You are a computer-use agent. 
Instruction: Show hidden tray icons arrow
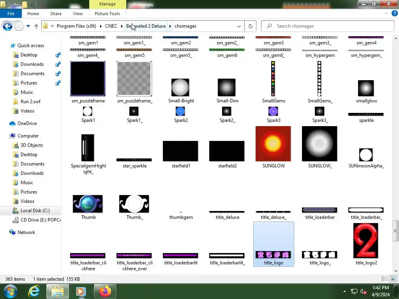tap(344, 291)
